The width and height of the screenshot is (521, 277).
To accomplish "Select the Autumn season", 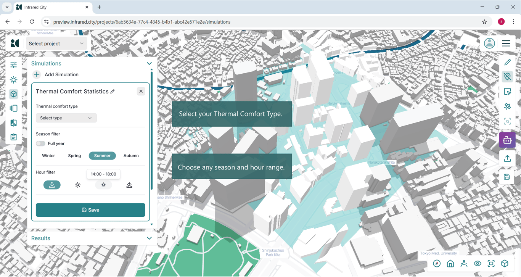I will [131, 156].
